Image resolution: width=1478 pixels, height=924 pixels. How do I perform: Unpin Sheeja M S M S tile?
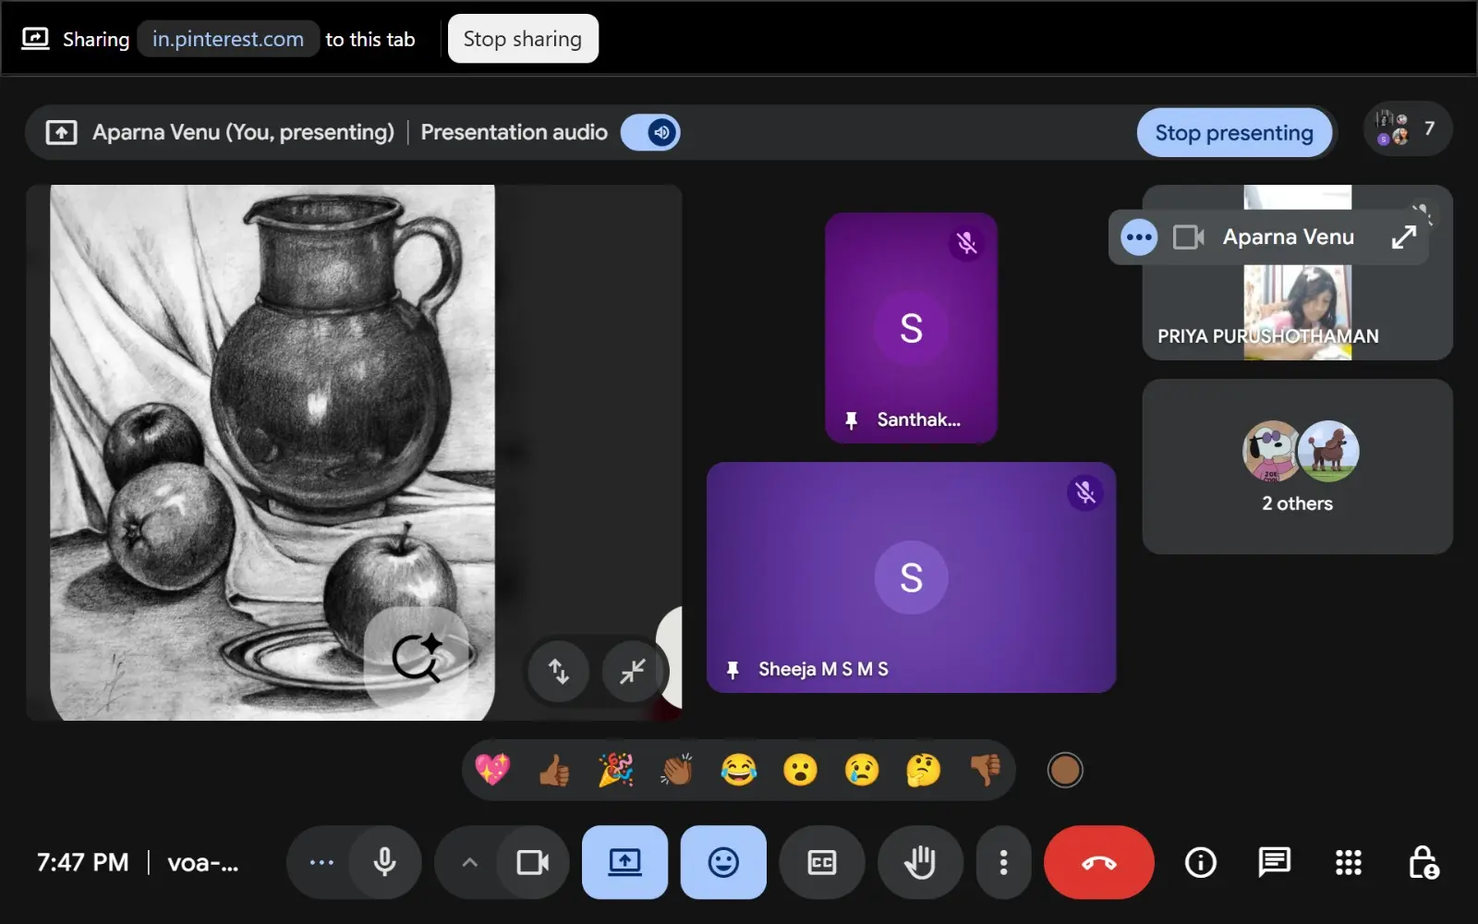733,670
